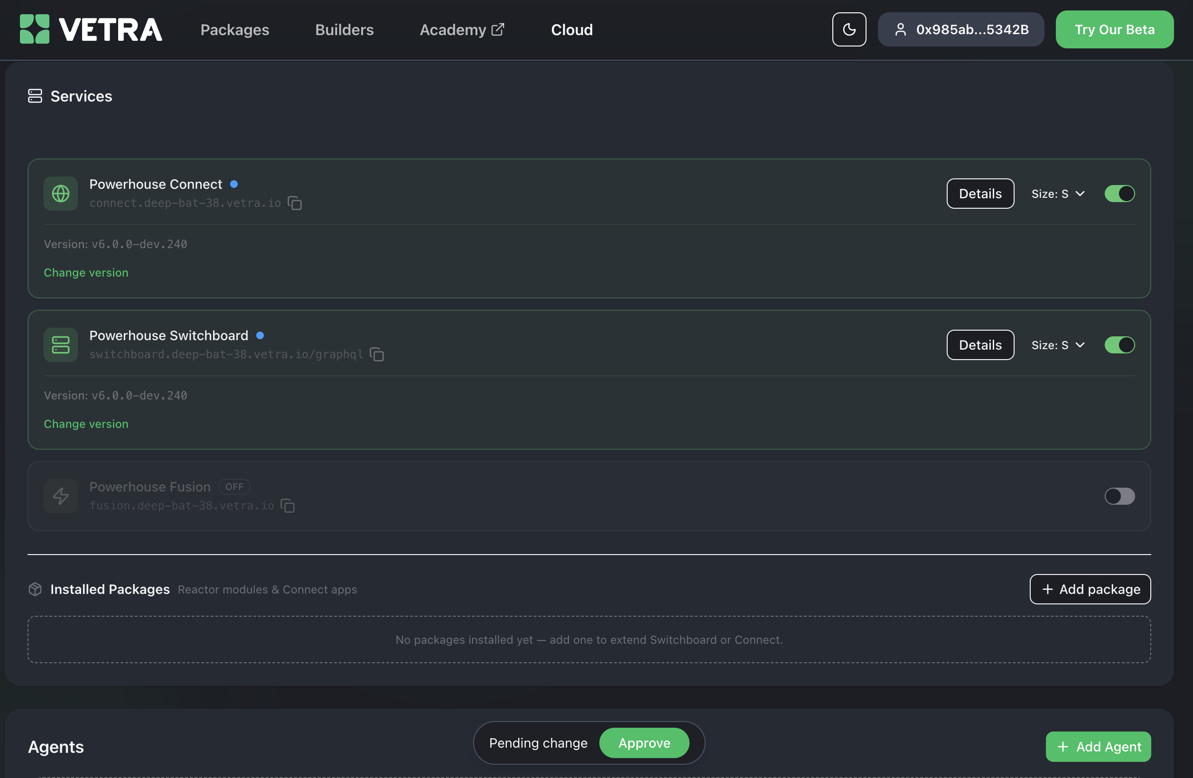Click the Try Our Beta button
Viewport: 1193px width, 778px height.
1114,29
